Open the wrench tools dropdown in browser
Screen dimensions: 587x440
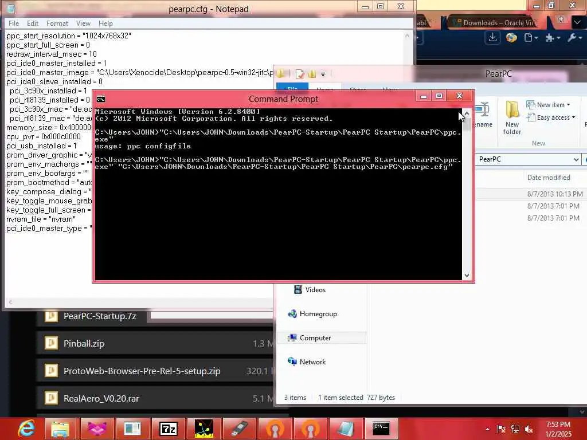point(575,37)
